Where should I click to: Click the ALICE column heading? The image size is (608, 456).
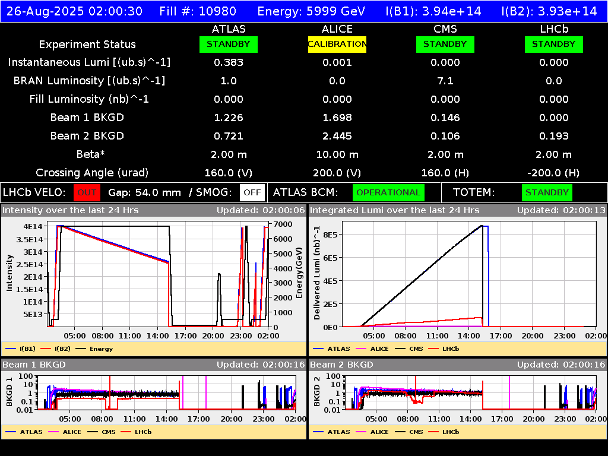[337, 29]
